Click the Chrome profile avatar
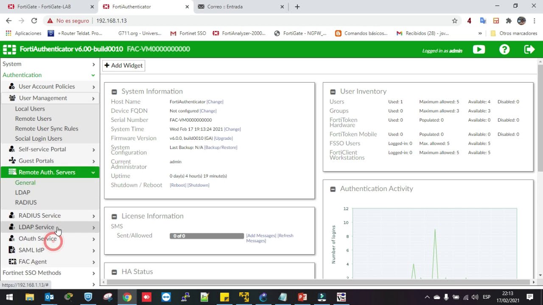Image resolution: width=543 pixels, height=305 pixels. coord(521,21)
